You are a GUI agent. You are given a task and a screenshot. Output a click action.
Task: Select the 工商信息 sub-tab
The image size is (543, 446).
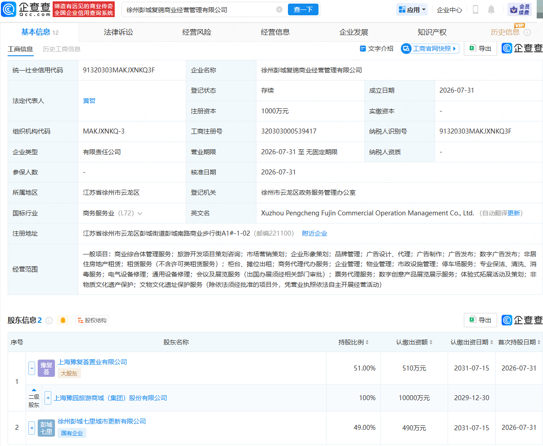pyautogui.click(x=20, y=49)
